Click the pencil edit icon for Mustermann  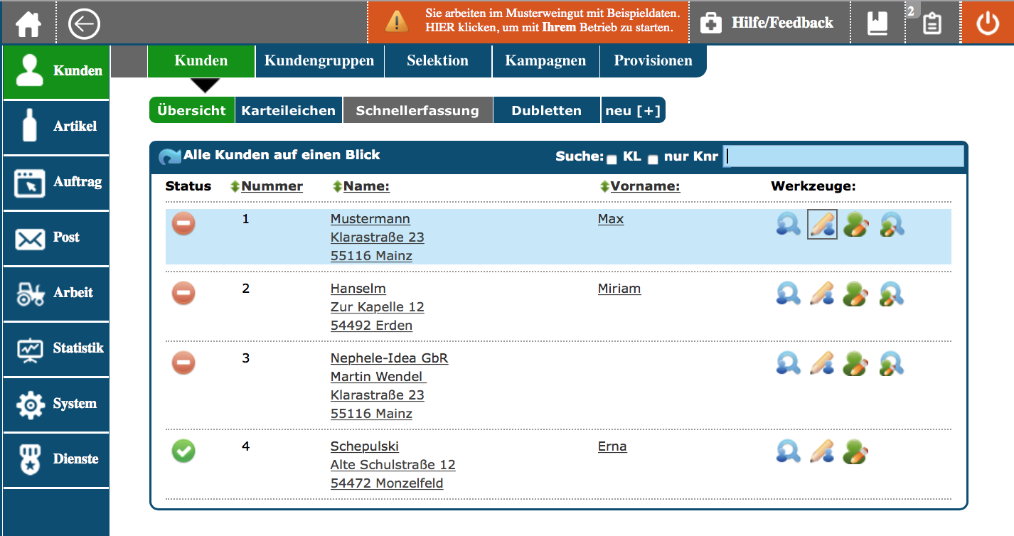coord(822,225)
